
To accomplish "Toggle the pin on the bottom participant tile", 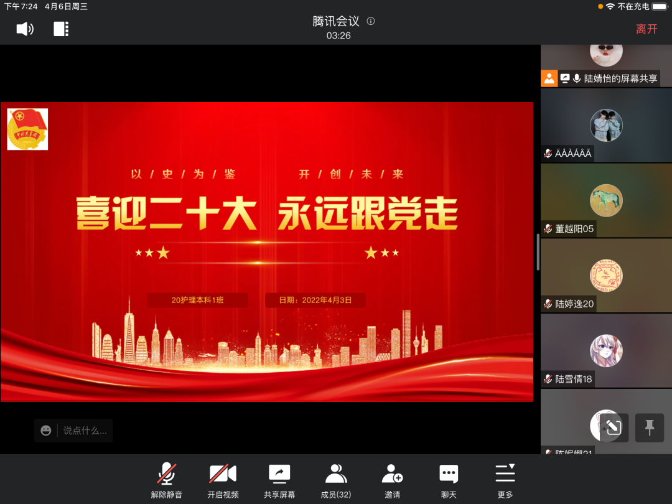I will tap(650, 426).
